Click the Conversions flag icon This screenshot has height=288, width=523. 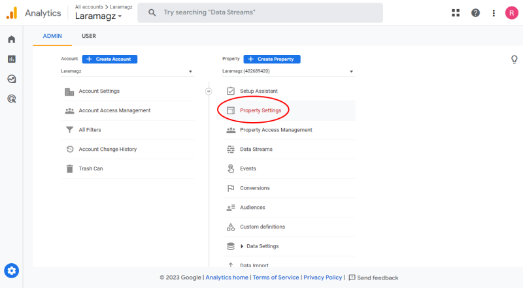pyautogui.click(x=231, y=188)
